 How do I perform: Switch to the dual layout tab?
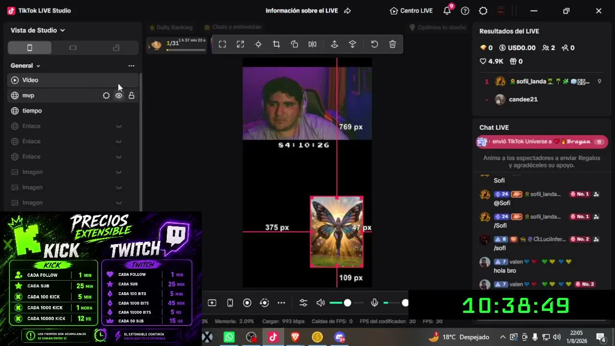point(116,48)
